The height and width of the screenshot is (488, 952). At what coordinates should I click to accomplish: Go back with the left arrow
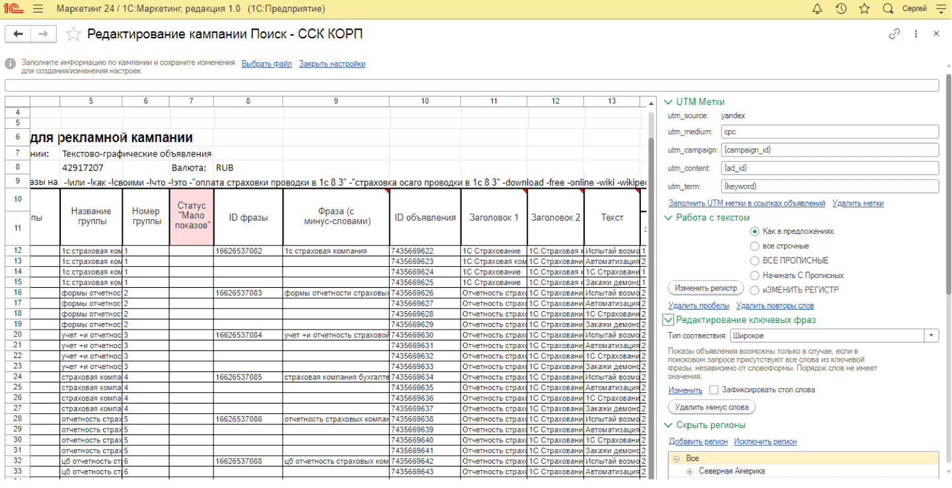pos(18,34)
